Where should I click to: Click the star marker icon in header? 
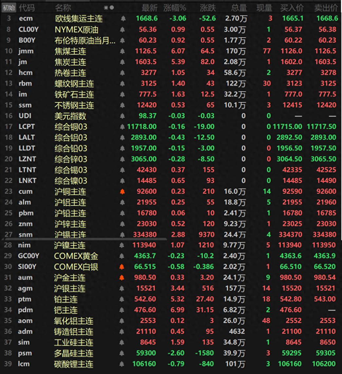click(106, 8)
